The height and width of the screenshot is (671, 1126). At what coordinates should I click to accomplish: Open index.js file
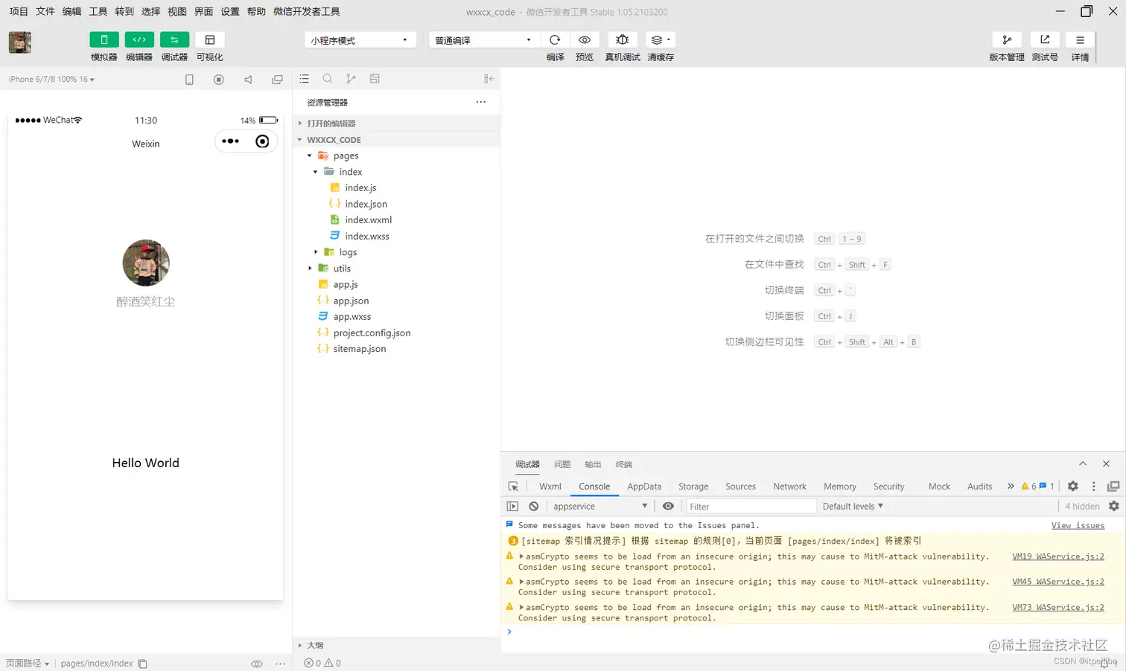point(360,187)
